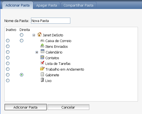
Task: Click the Trabalho em Andamento folder icon
Action: (42, 69)
